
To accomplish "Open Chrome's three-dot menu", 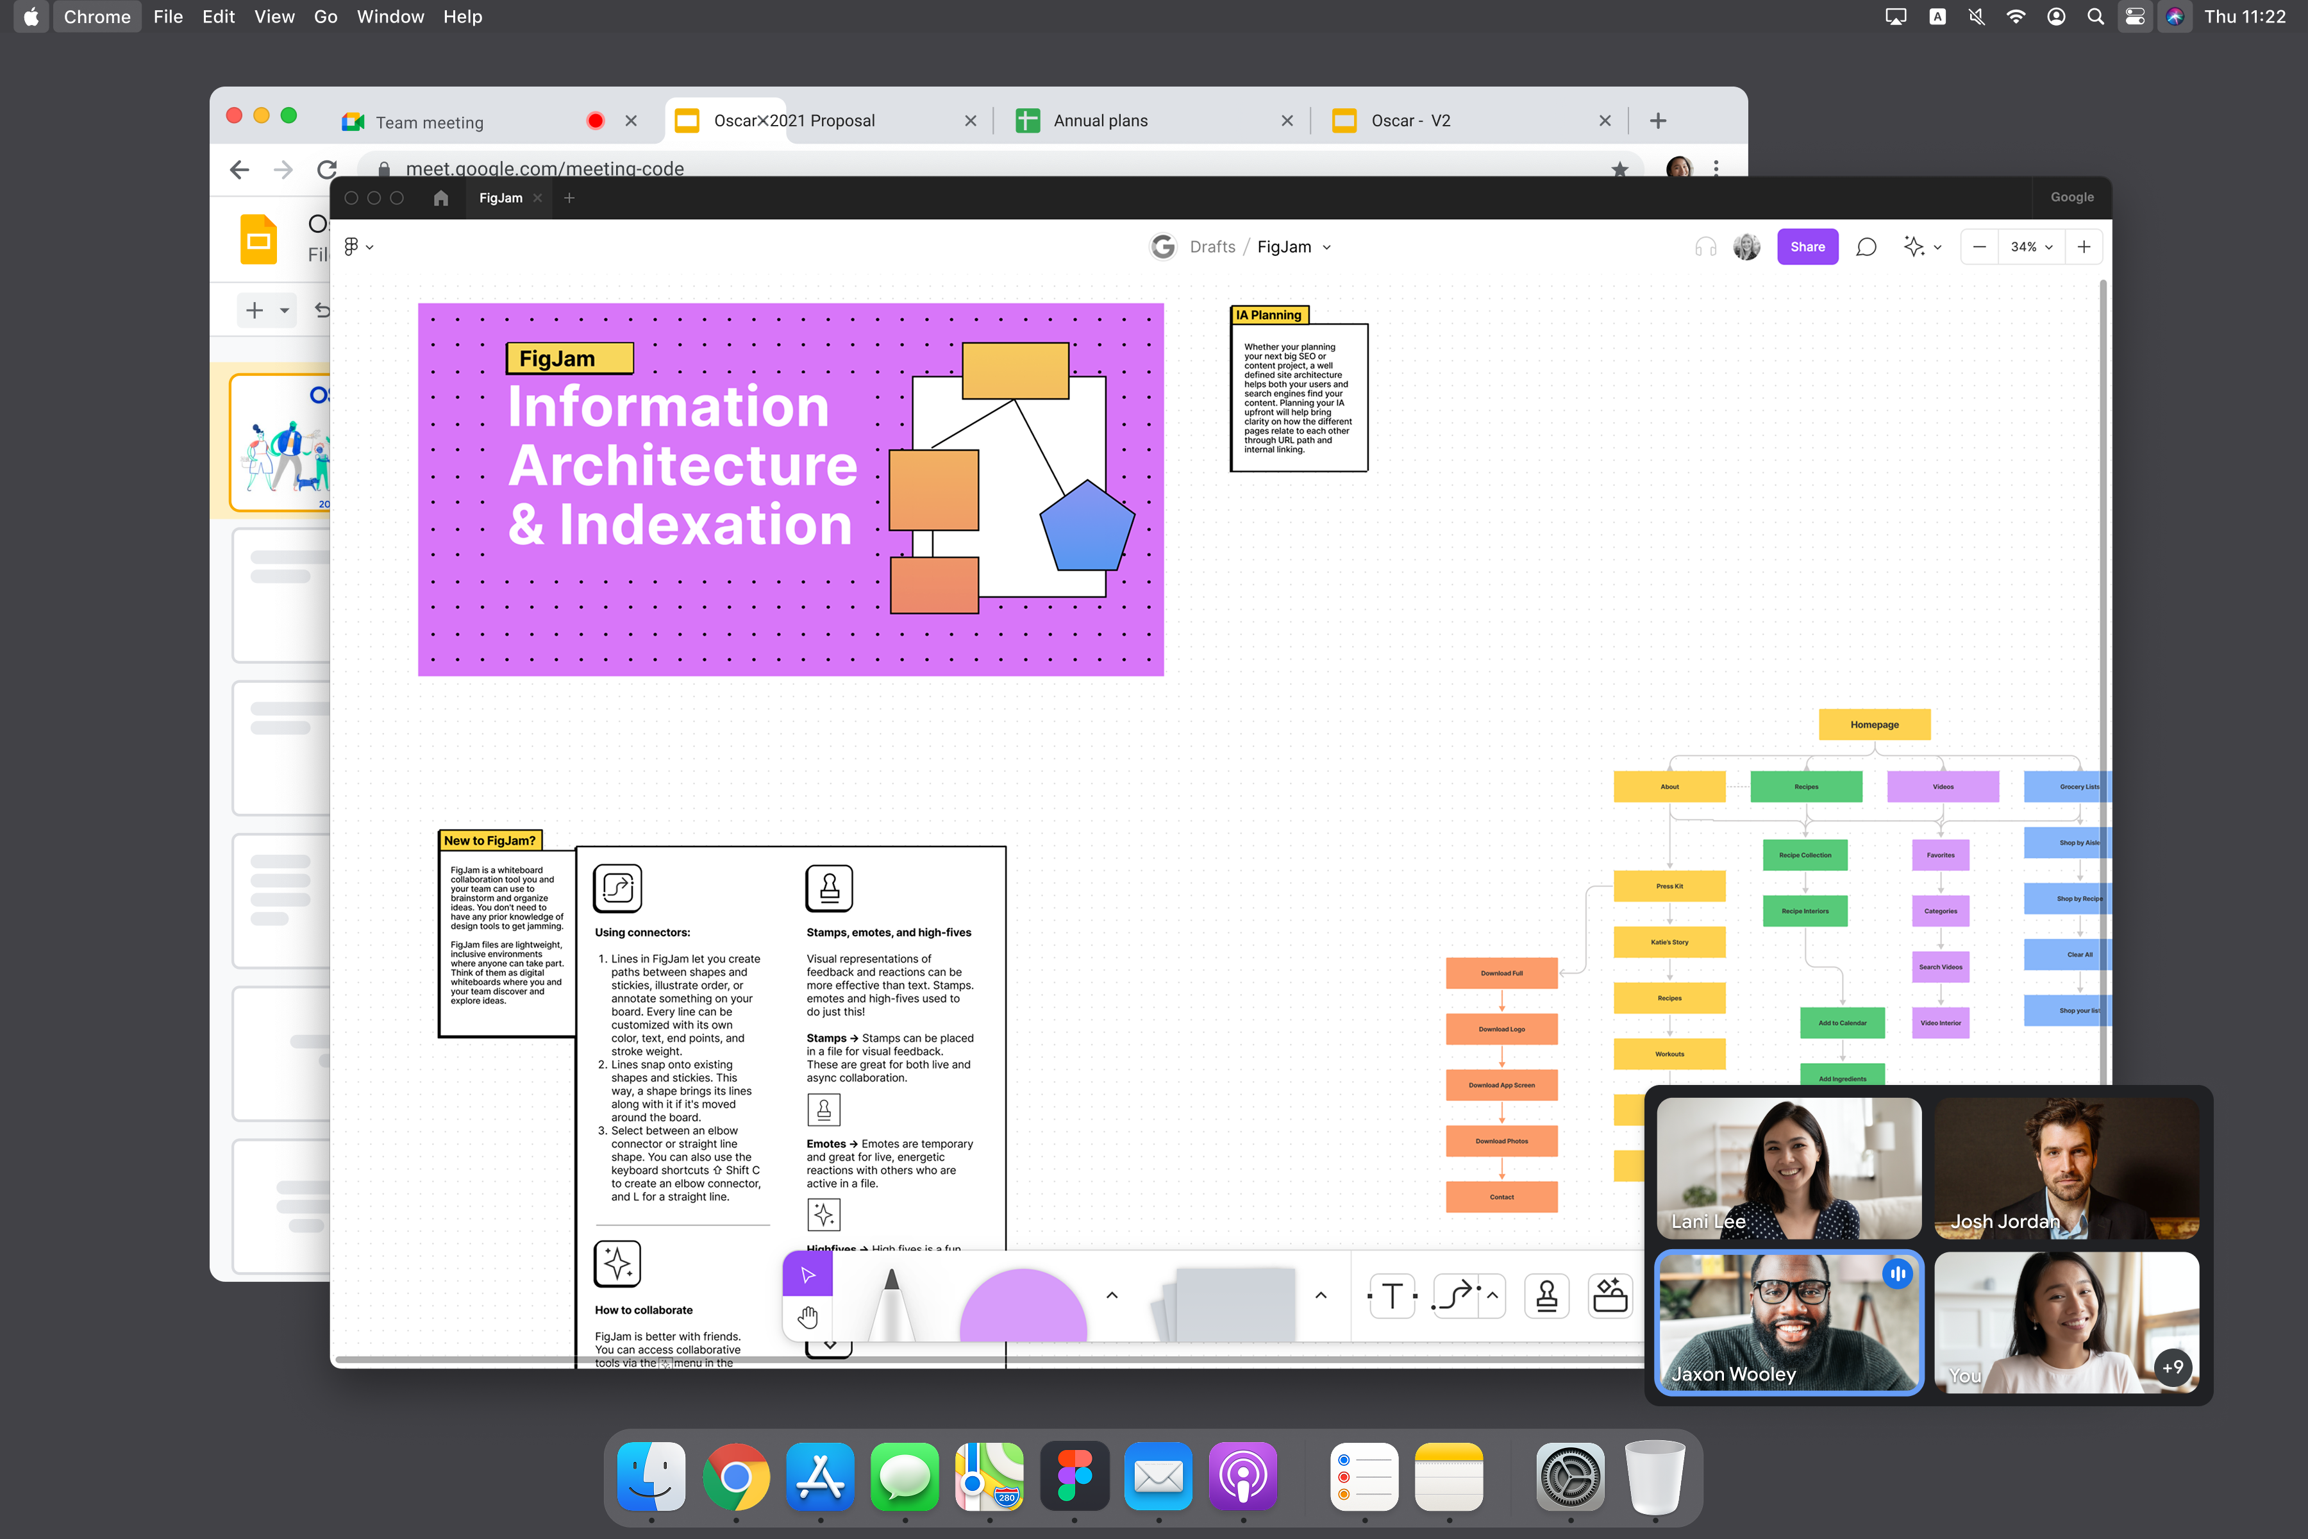I will click(x=1716, y=169).
